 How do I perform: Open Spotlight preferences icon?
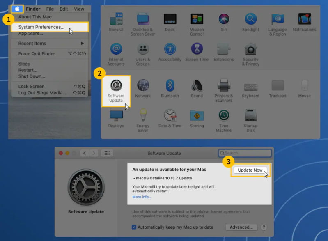[x=250, y=19]
